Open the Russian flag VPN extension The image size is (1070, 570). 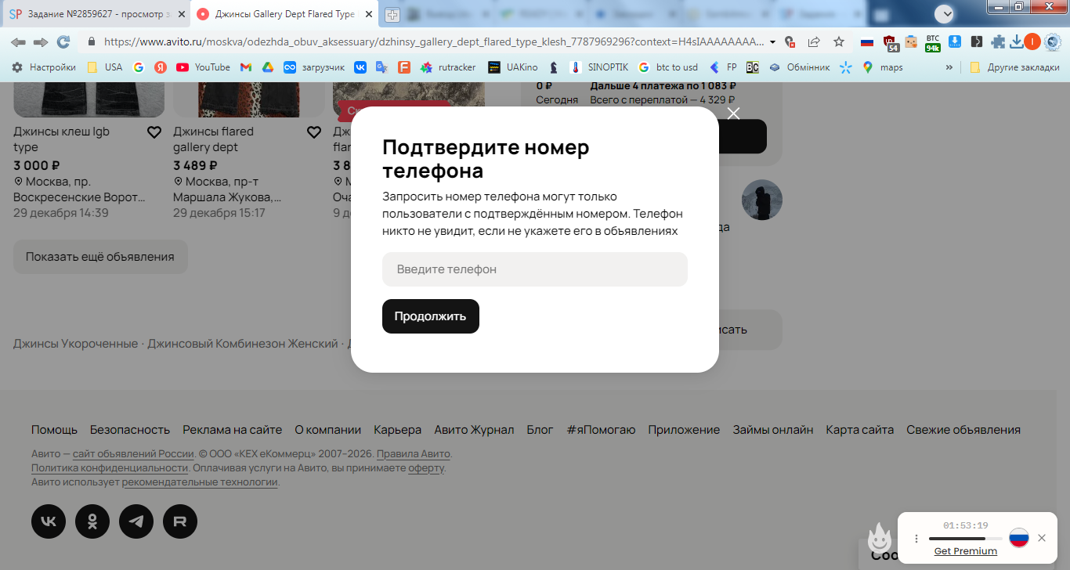(867, 42)
